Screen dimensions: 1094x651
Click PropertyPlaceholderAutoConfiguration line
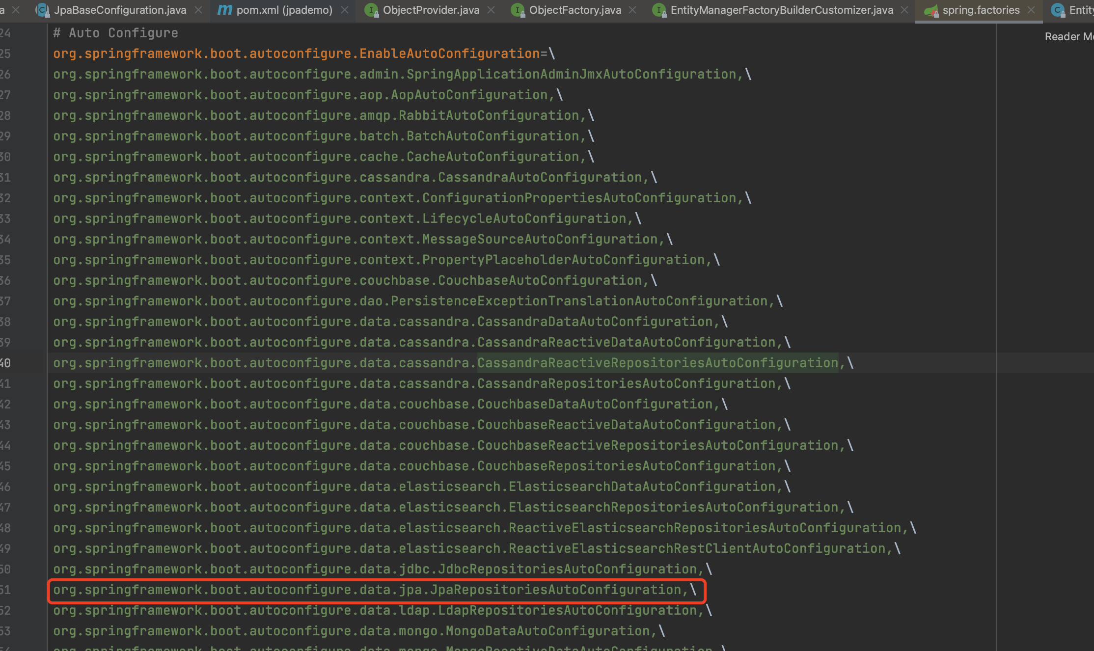pyautogui.click(x=386, y=260)
